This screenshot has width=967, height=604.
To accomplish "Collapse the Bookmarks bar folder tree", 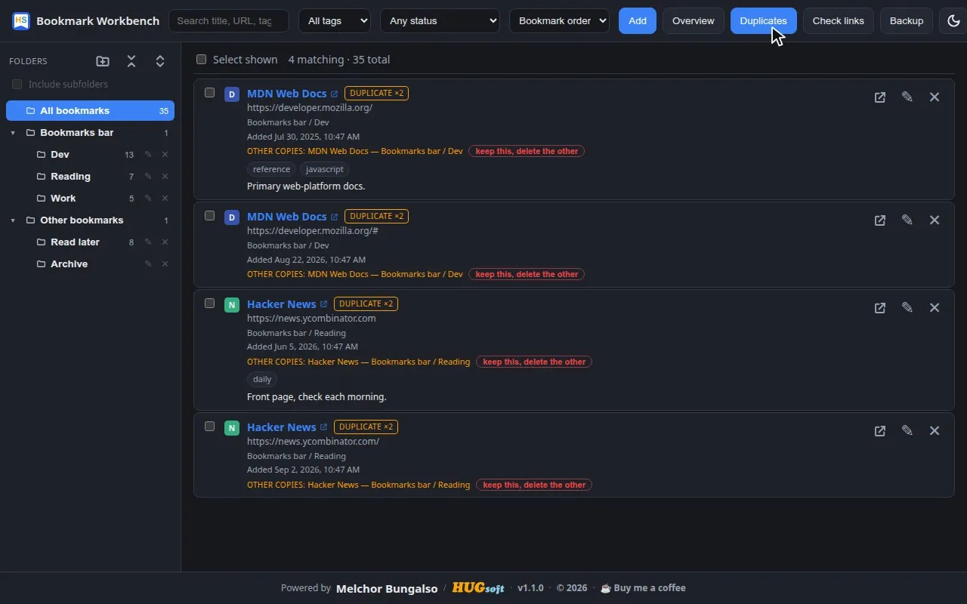I will coord(13,133).
